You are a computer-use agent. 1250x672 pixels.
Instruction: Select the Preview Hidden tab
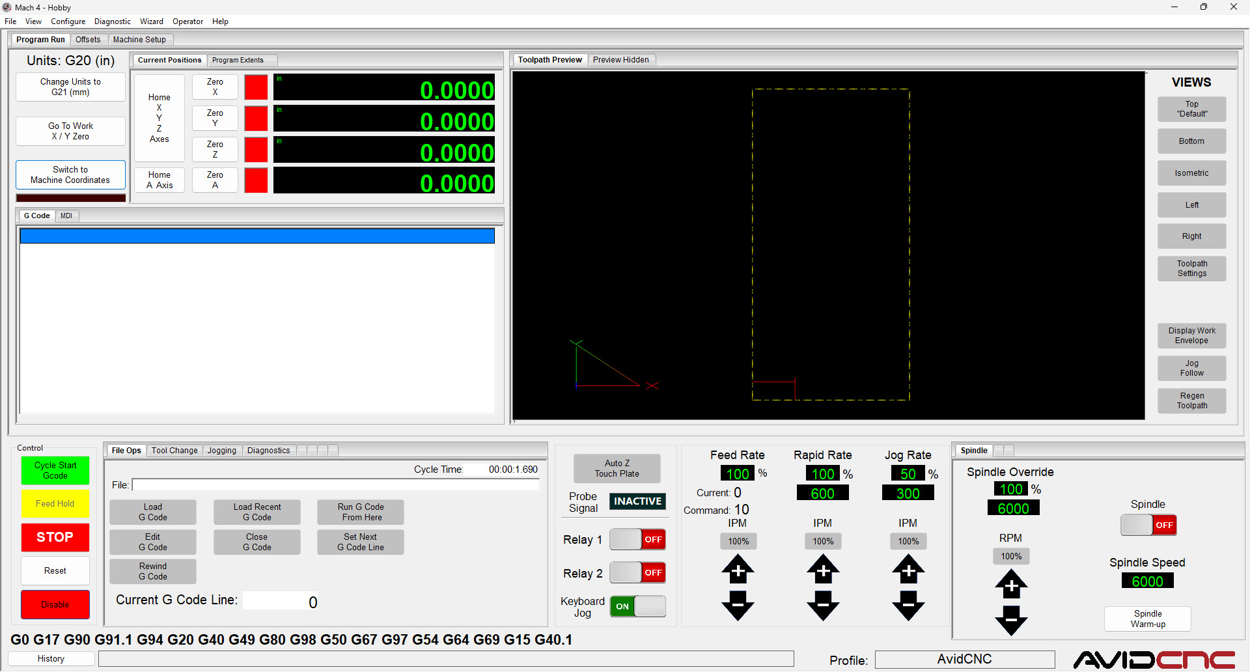[621, 60]
